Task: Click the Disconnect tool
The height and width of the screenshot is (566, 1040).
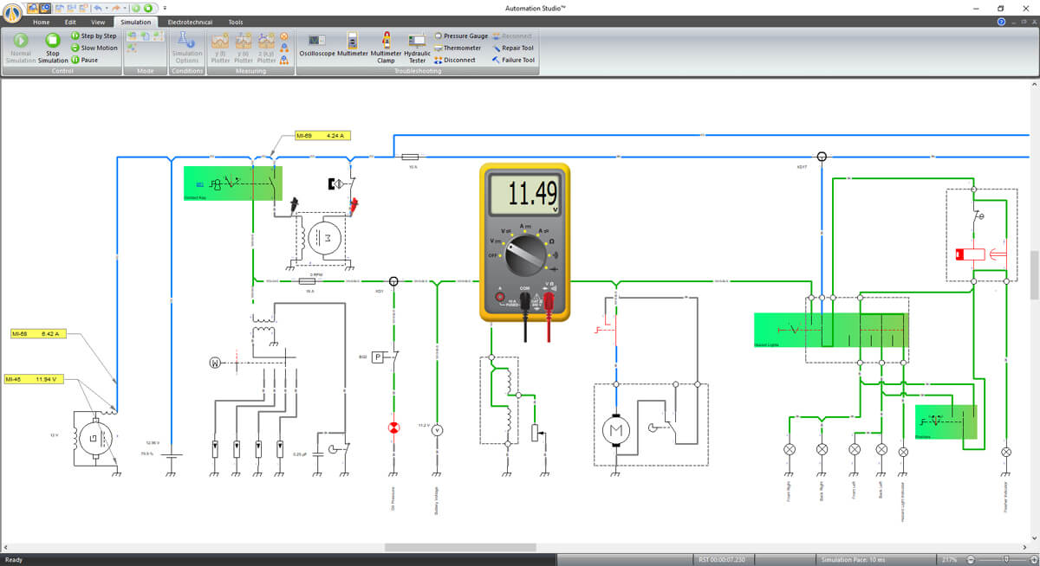Action: click(455, 61)
